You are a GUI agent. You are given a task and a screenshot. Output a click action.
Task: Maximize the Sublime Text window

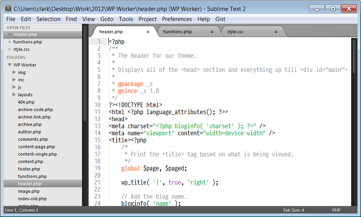coord(333,9)
